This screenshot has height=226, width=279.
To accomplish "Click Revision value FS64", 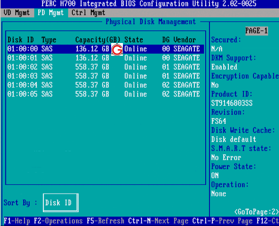I will [218, 122].
